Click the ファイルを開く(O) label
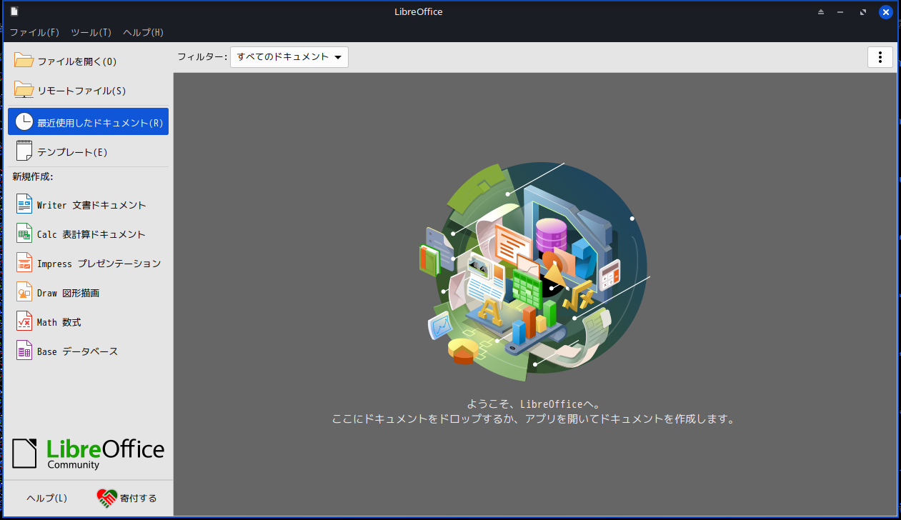The height and width of the screenshot is (520, 901). tap(76, 61)
